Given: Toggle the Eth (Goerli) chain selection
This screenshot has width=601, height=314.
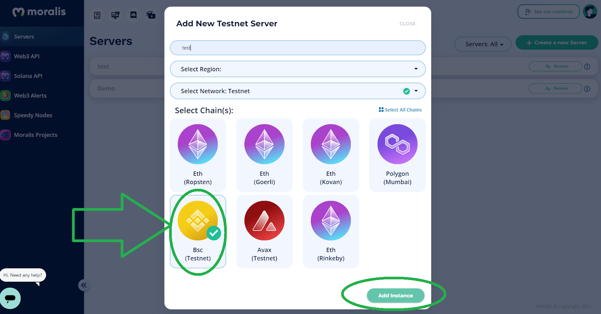Looking at the screenshot, I should (264, 155).
